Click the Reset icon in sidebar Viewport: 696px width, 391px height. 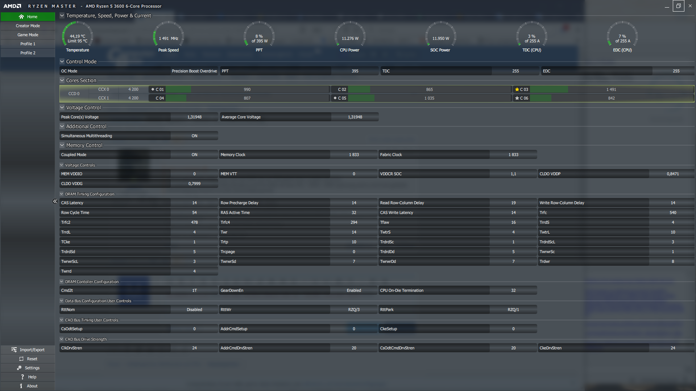21,359
